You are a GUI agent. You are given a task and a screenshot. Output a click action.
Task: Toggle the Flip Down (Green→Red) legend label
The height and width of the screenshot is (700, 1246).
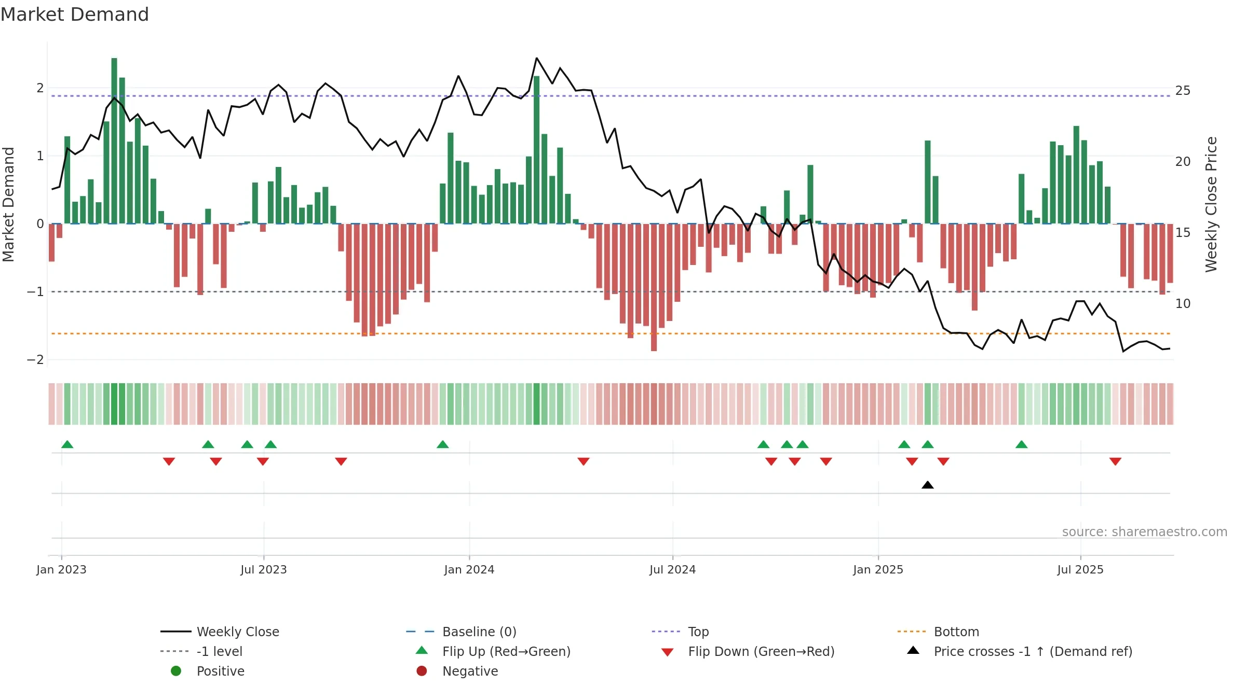point(761,651)
